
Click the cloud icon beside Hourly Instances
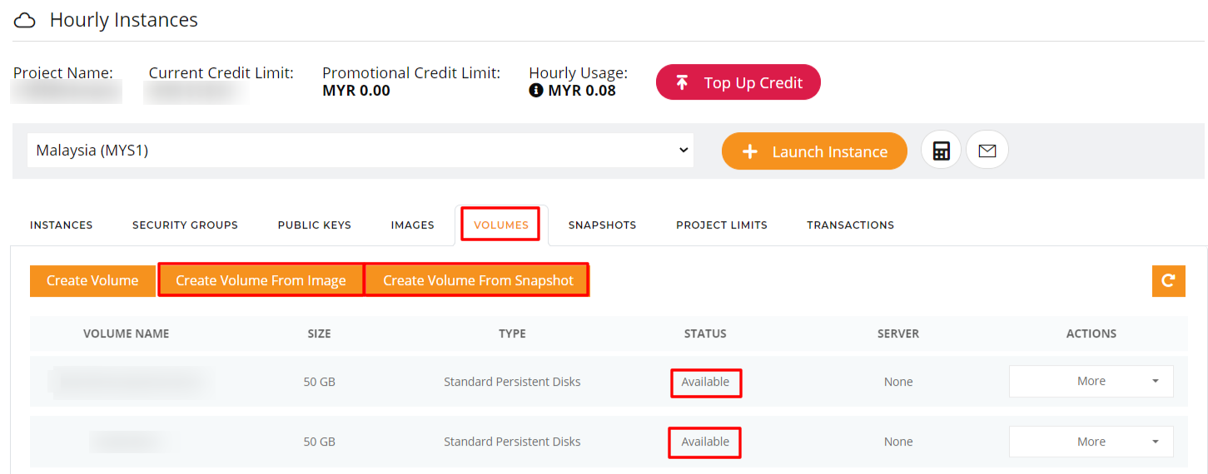coord(26,20)
